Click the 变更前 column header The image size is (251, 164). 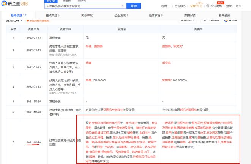122,29
